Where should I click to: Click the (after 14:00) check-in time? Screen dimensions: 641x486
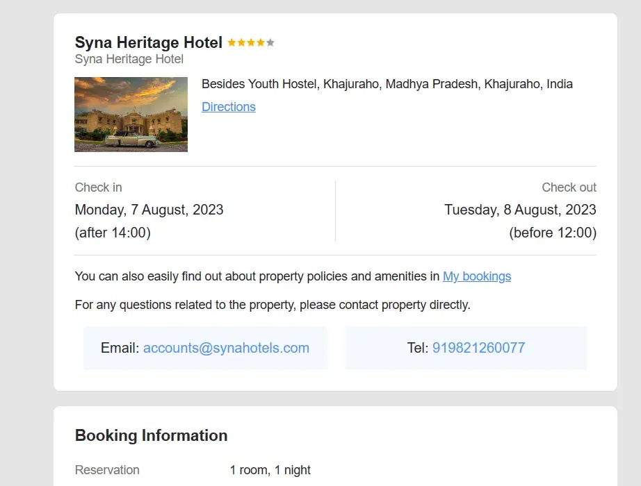point(113,233)
